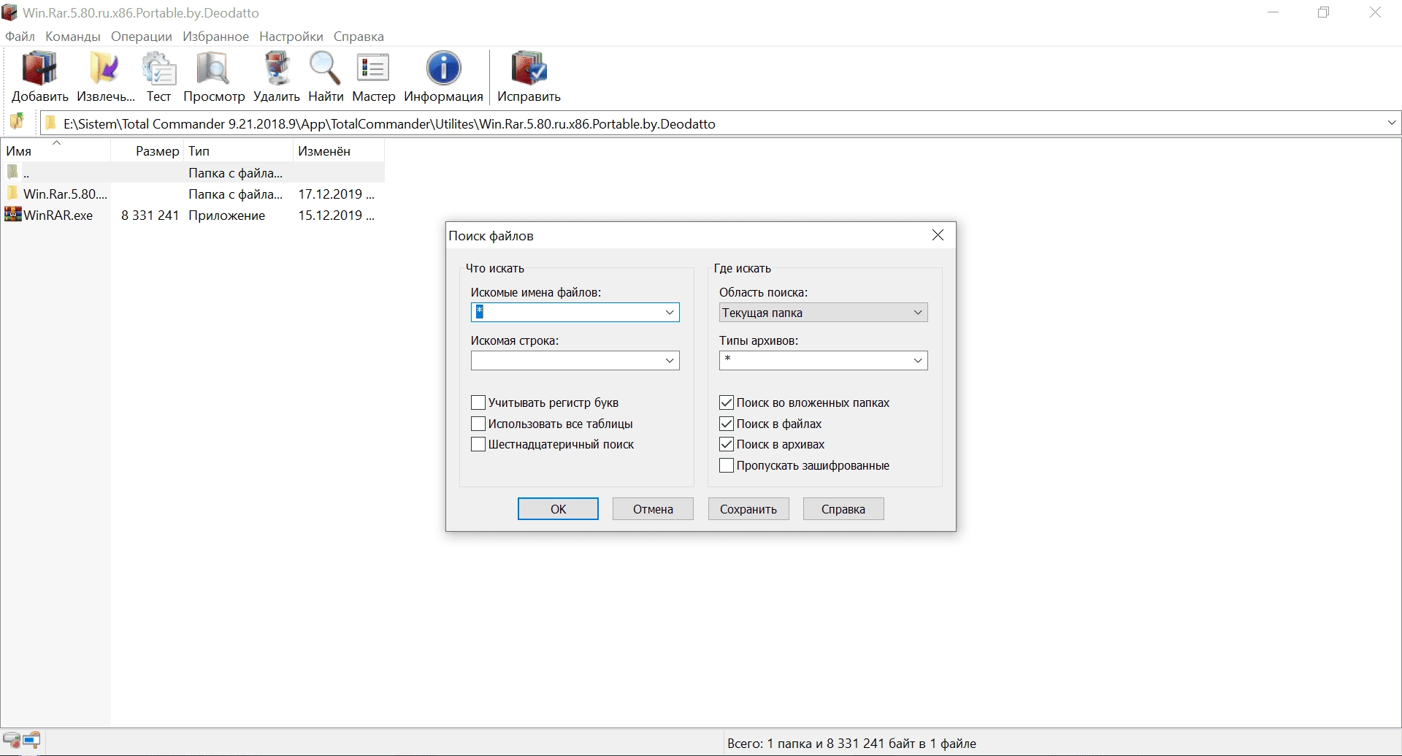Open the Избранное menu

coord(215,37)
